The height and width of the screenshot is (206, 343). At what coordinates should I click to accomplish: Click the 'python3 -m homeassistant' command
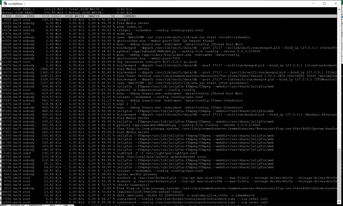[x=156, y=90]
